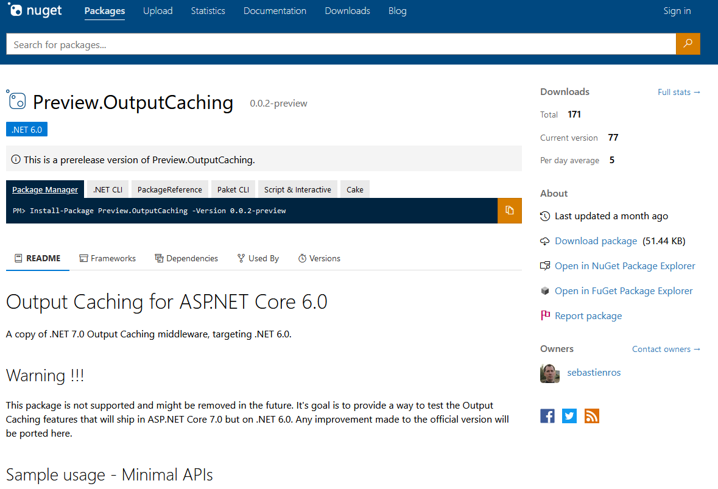Open sebastienros owner profile link
718x489 pixels.
[594, 373]
